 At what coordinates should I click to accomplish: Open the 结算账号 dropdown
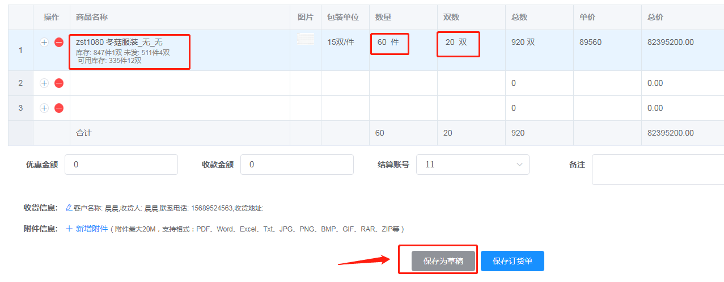pyautogui.click(x=472, y=165)
